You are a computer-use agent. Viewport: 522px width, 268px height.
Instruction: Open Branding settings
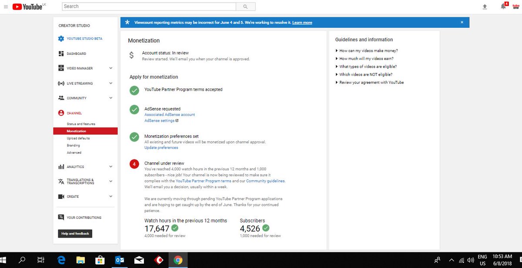74,146
